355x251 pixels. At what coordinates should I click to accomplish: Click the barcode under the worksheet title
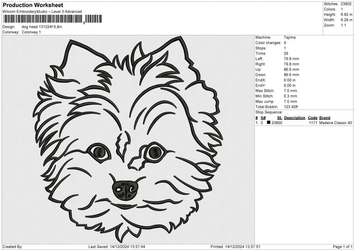click(x=43, y=20)
